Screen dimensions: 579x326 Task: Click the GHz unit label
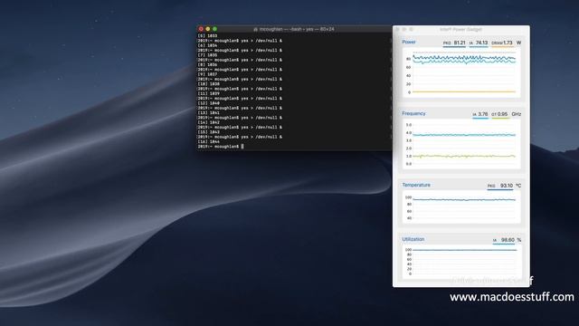tap(517, 115)
